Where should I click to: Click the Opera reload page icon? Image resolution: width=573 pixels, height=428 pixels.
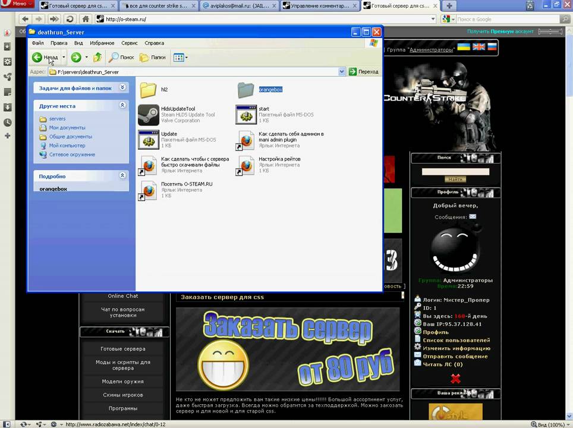pyautogui.click(x=70, y=19)
